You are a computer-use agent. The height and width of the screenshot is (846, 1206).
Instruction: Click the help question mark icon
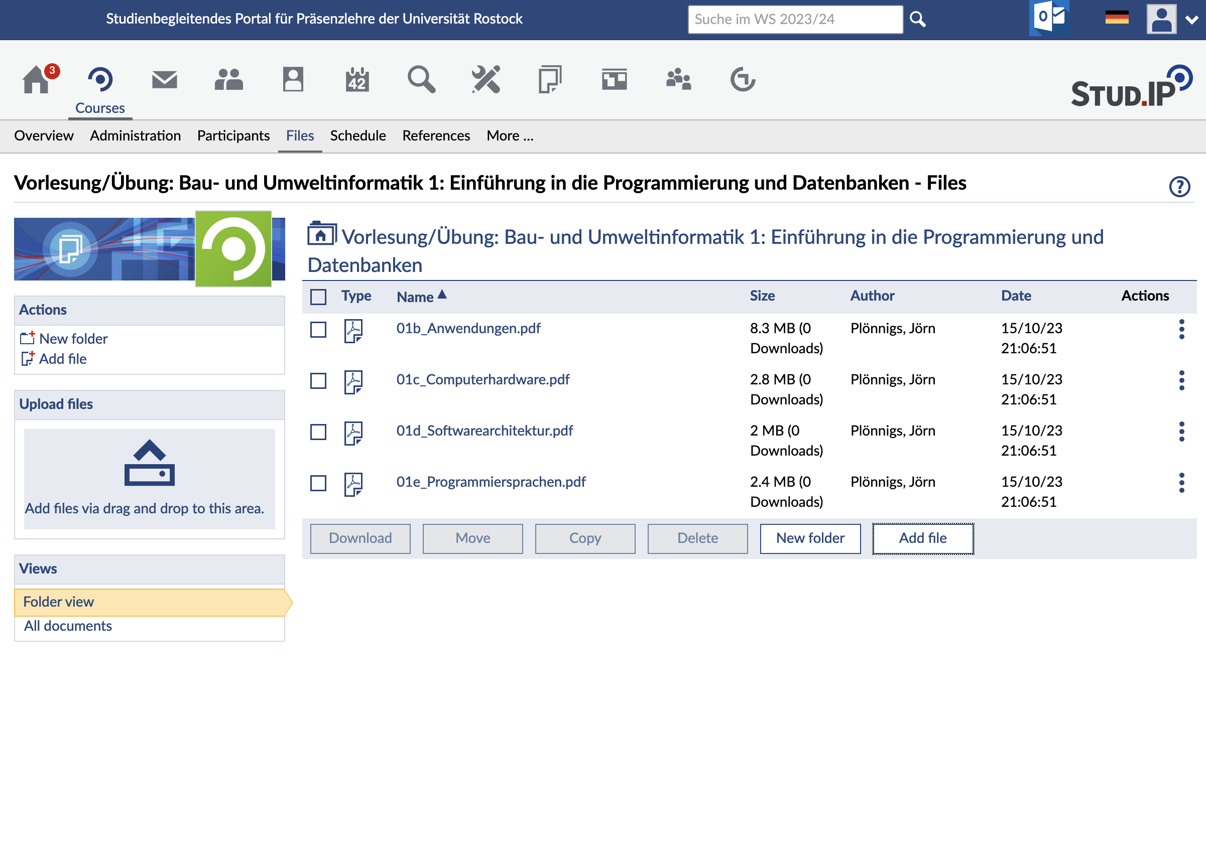1179,186
